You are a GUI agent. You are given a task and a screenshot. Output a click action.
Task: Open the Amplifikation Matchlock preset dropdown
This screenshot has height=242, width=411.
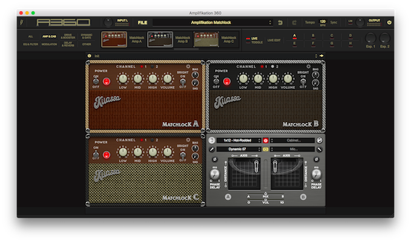coord(213,22)
